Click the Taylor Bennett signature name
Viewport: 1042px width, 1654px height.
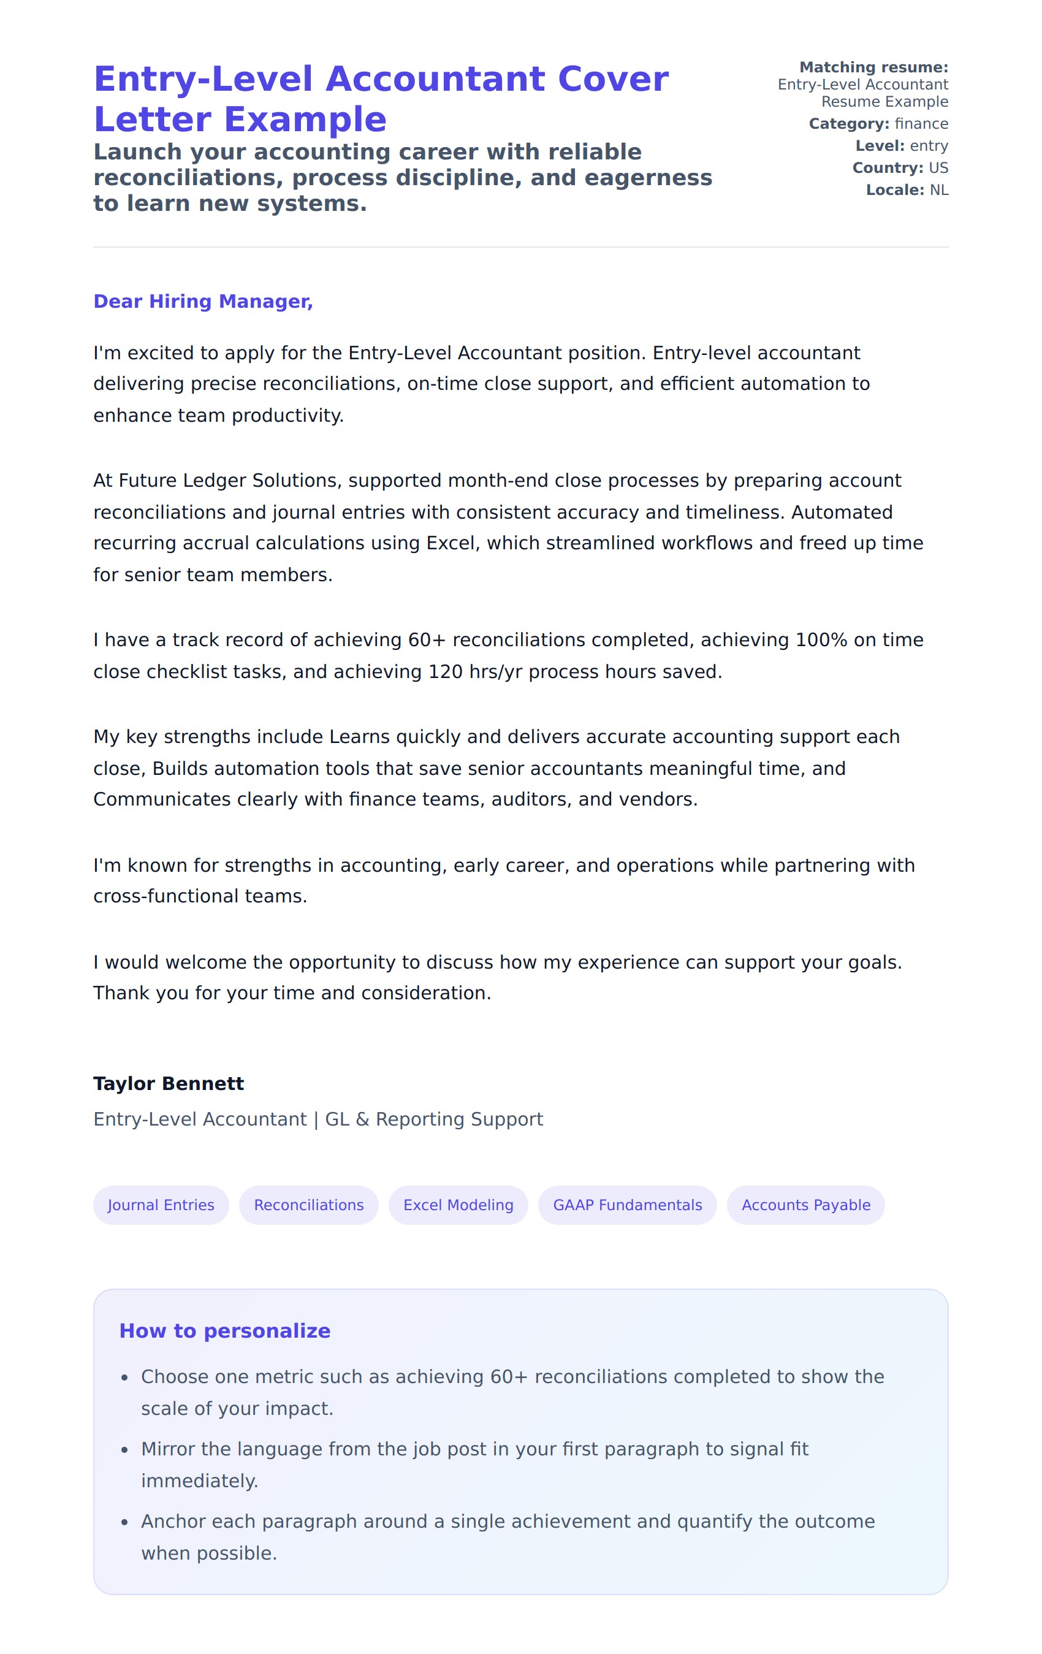coord(169,1083)
